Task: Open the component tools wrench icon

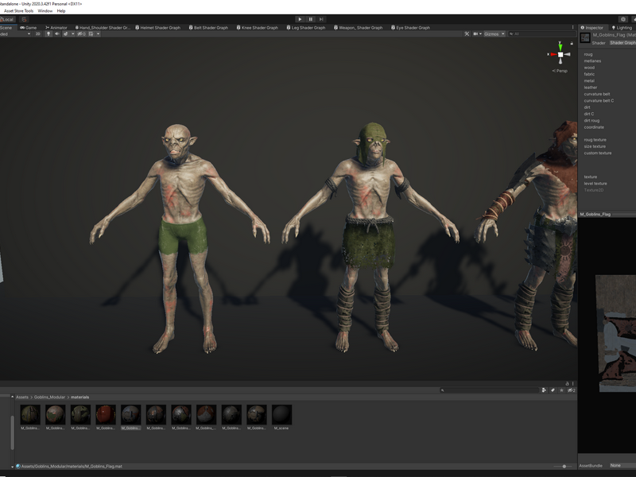Action: (467, 34)
